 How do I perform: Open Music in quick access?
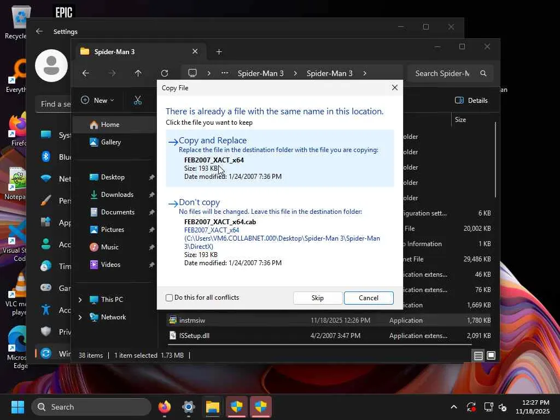(114, 247)
